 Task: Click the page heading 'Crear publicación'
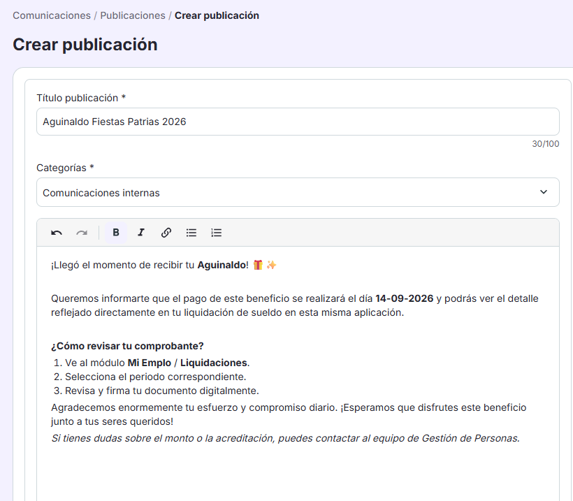click(x=85, y=45)
